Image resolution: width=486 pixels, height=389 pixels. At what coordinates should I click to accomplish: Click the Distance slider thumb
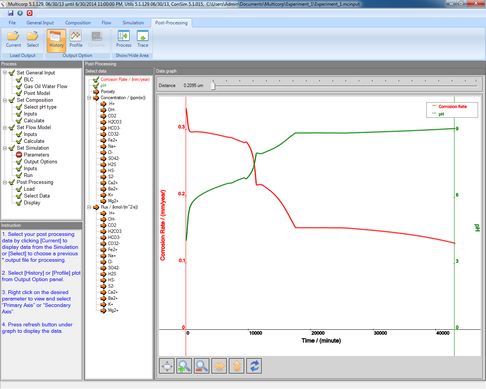pyautogui.click(x=213, y=86)
